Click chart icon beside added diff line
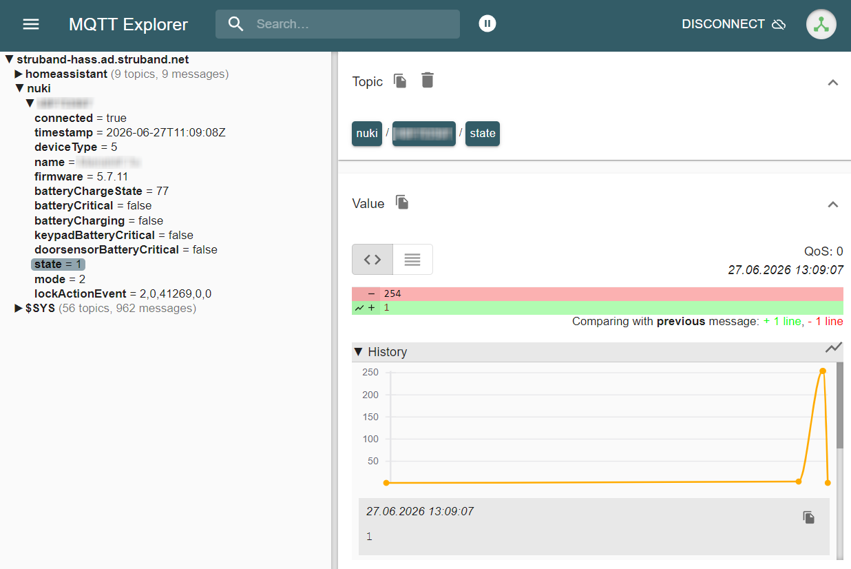This screenshot has height=569, width=851. click(359, 308)
